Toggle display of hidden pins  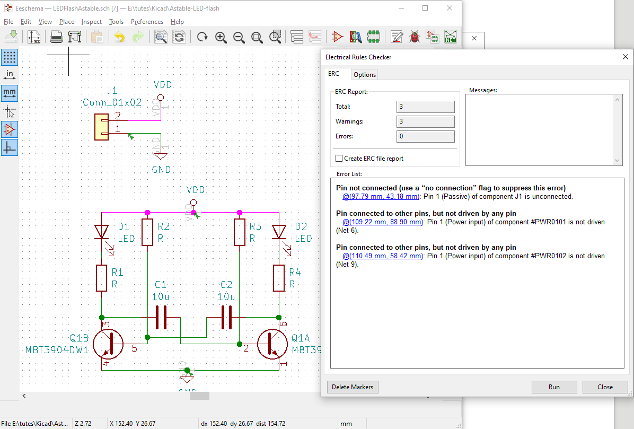[10, 129]
